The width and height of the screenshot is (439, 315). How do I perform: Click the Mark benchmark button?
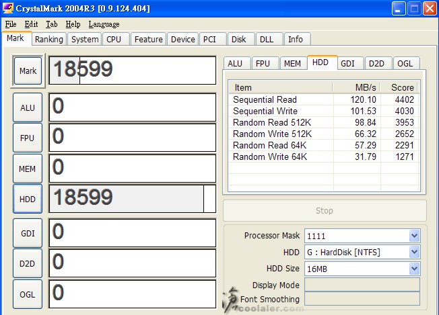[x=28, y=71]
